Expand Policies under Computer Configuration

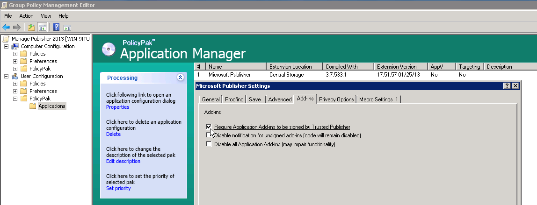pos(15,54)
